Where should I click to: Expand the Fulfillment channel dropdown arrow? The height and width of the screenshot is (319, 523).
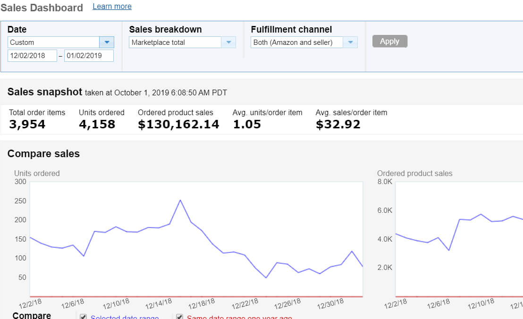pos(350,42)
